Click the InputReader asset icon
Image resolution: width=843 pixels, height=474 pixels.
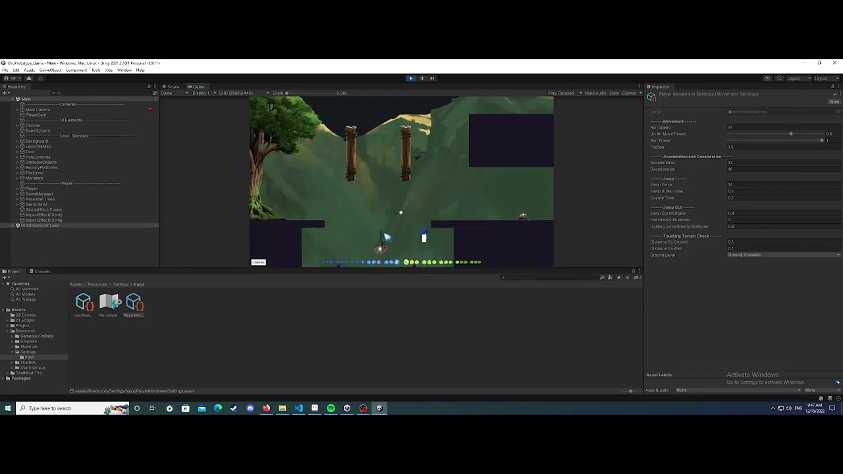click(x=84, y=302)
